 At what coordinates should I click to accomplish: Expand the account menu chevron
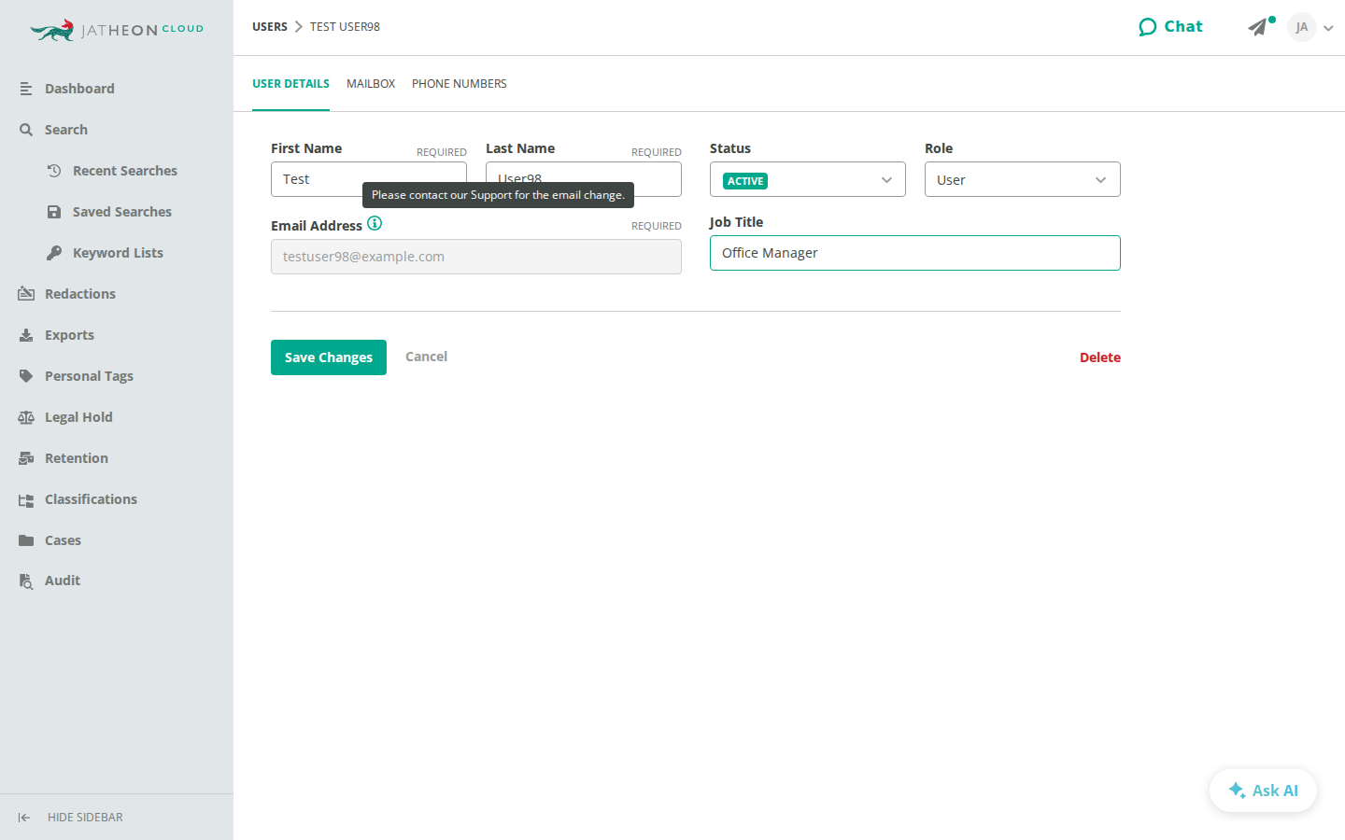pos(1328,28)
